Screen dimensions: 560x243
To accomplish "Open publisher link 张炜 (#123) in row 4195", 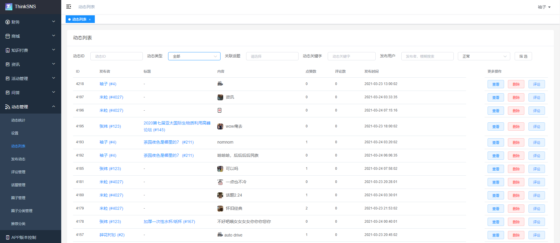I will point(110,126).
